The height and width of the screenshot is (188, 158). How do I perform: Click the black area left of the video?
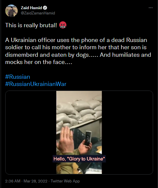pyautogui.click(x=31, y=132)
